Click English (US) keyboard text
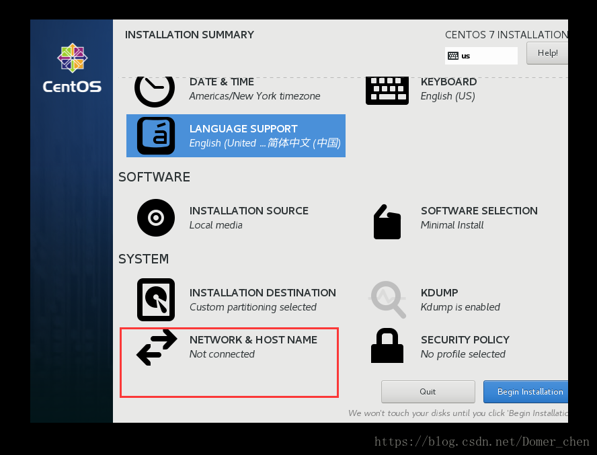 click(x=448, y=96)
